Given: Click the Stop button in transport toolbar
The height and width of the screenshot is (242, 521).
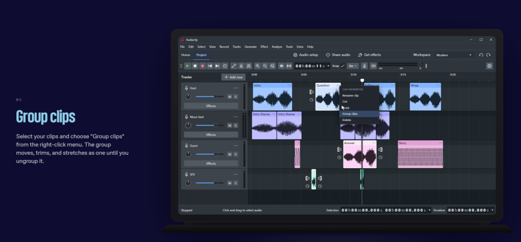Looking at the screenshot, I should [195, 66].
